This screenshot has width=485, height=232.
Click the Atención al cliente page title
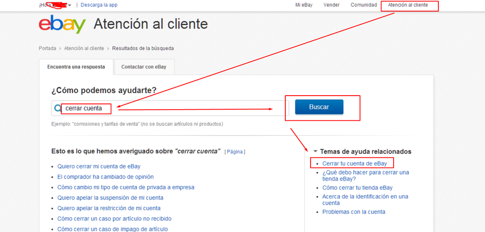(x=151, y=24)
